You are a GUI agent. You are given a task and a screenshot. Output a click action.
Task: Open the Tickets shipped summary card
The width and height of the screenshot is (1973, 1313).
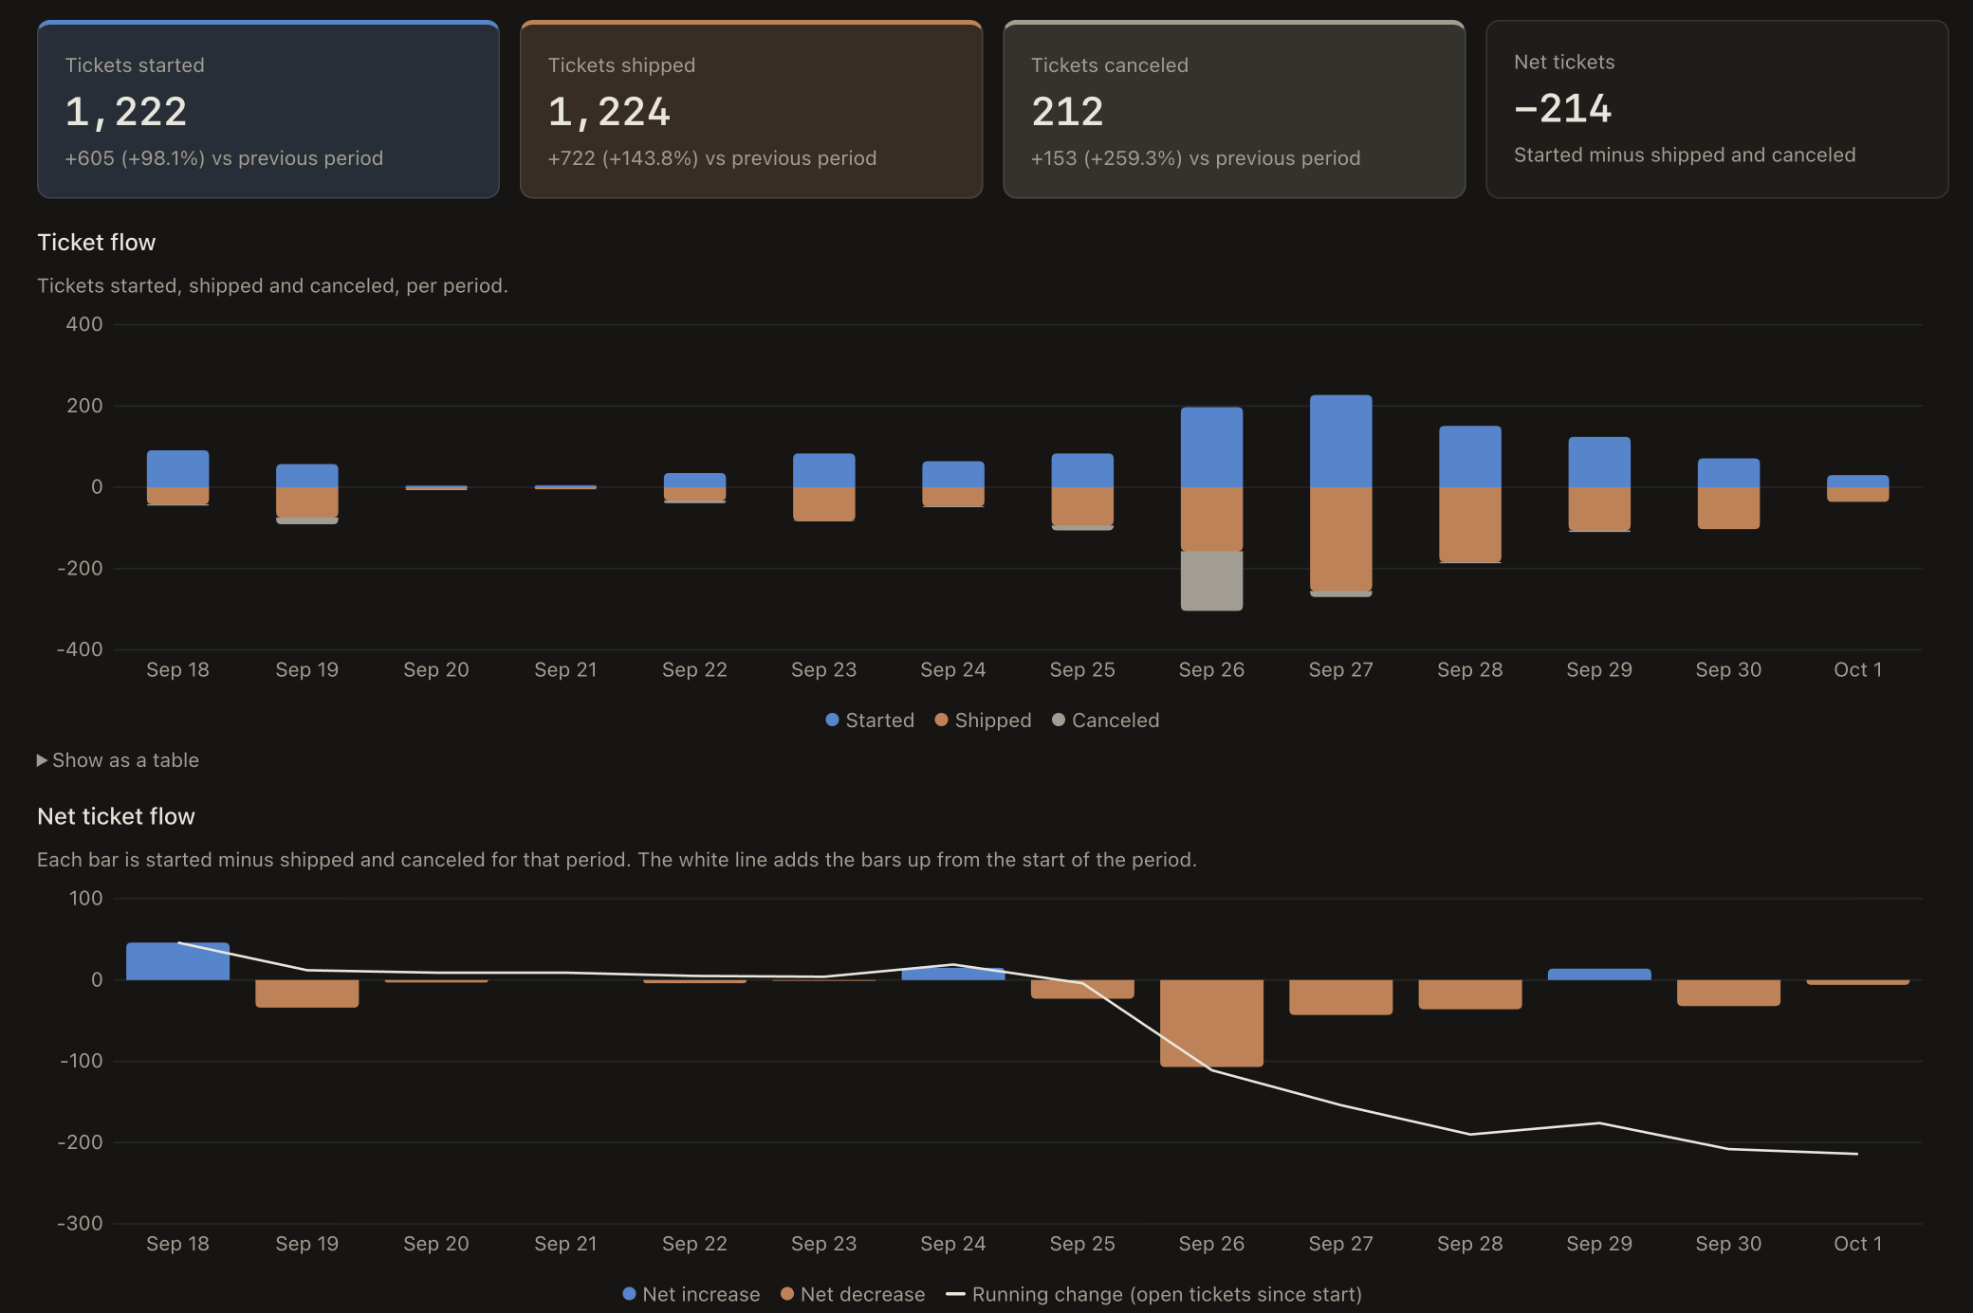751,109
